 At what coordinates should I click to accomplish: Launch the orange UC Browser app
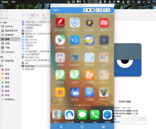90,75
